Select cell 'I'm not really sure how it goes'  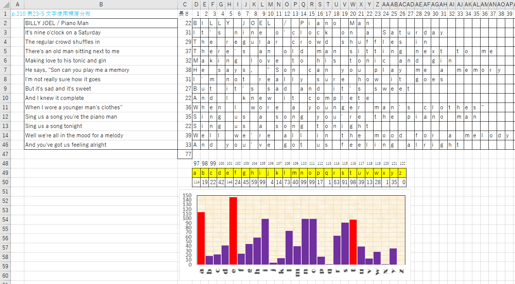(x=101, y=79)
